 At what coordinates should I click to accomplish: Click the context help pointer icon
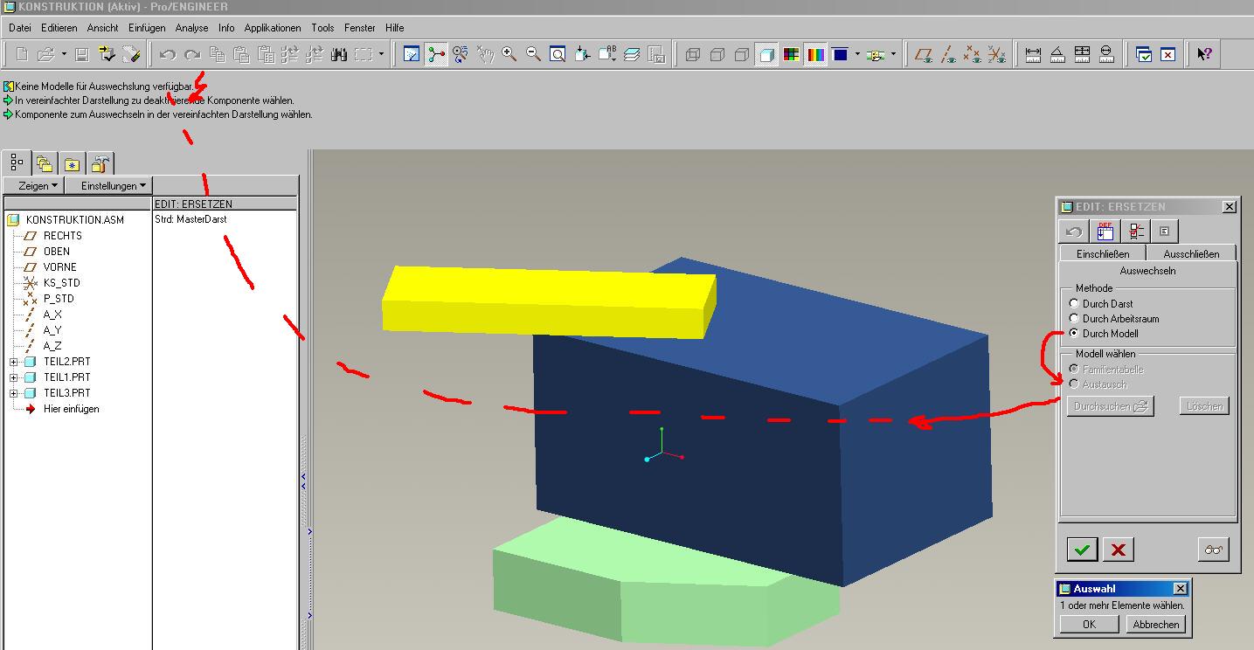(x=1204, y=54)
